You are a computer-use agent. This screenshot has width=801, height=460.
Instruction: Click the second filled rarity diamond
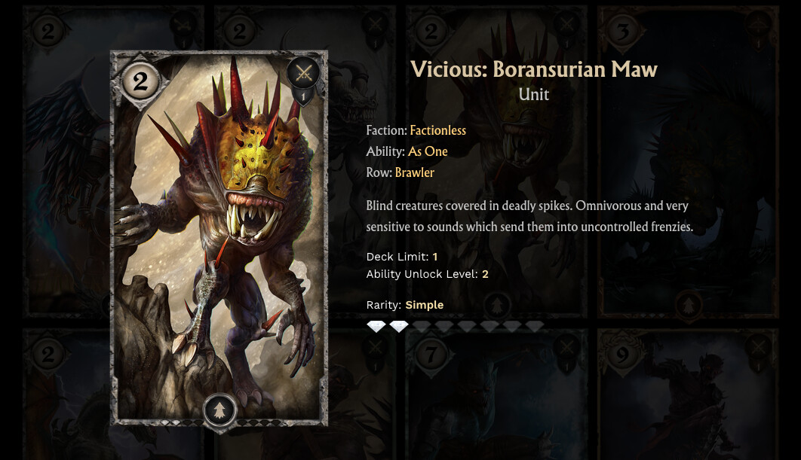(399, 326)
